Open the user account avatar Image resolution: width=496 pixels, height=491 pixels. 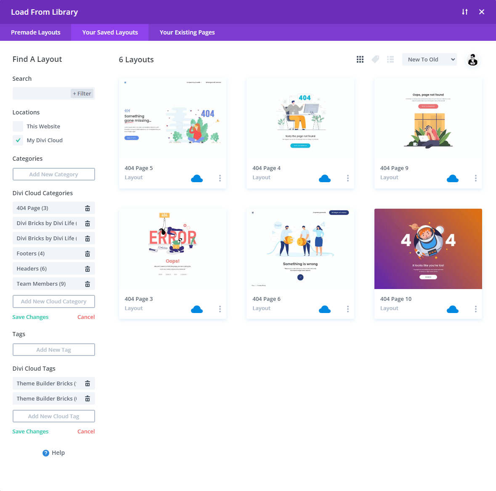point(473,60)
